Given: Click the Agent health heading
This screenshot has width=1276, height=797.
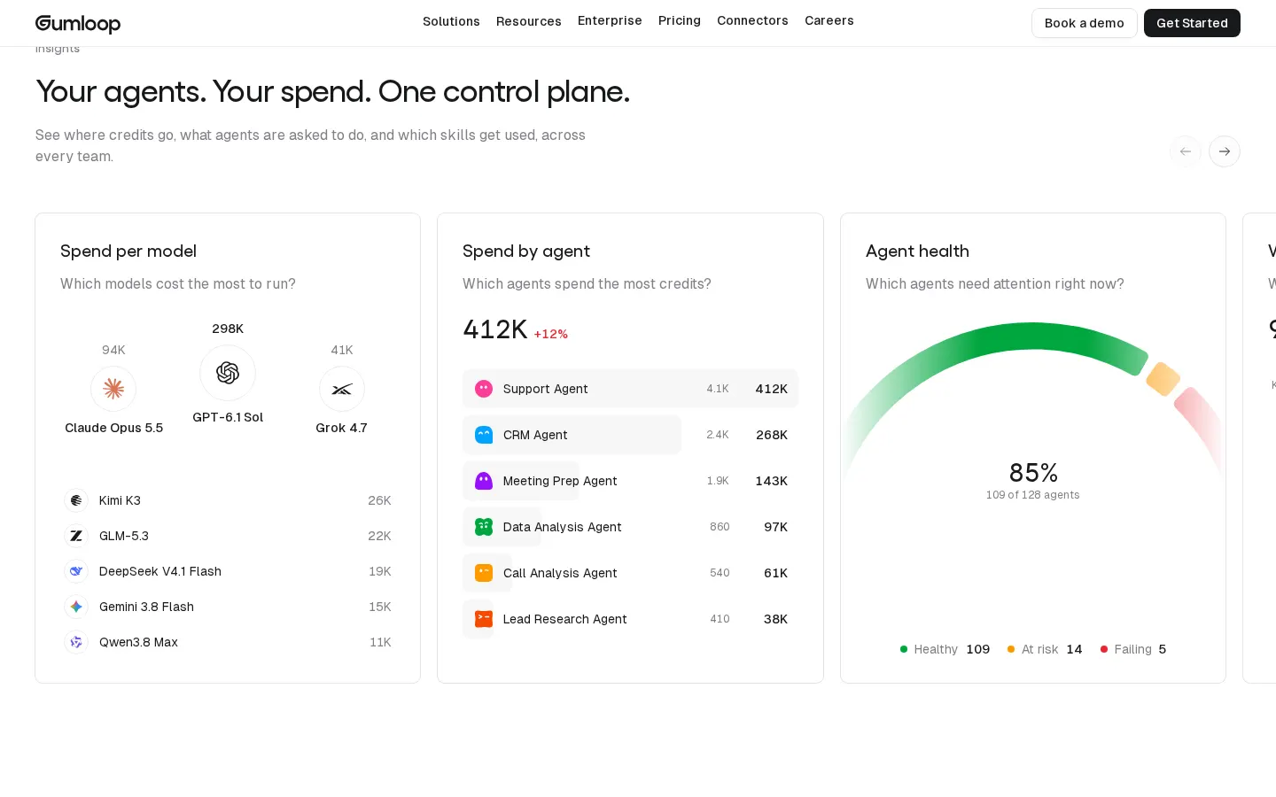Looking at the screenshot, I should pos(917,251).
